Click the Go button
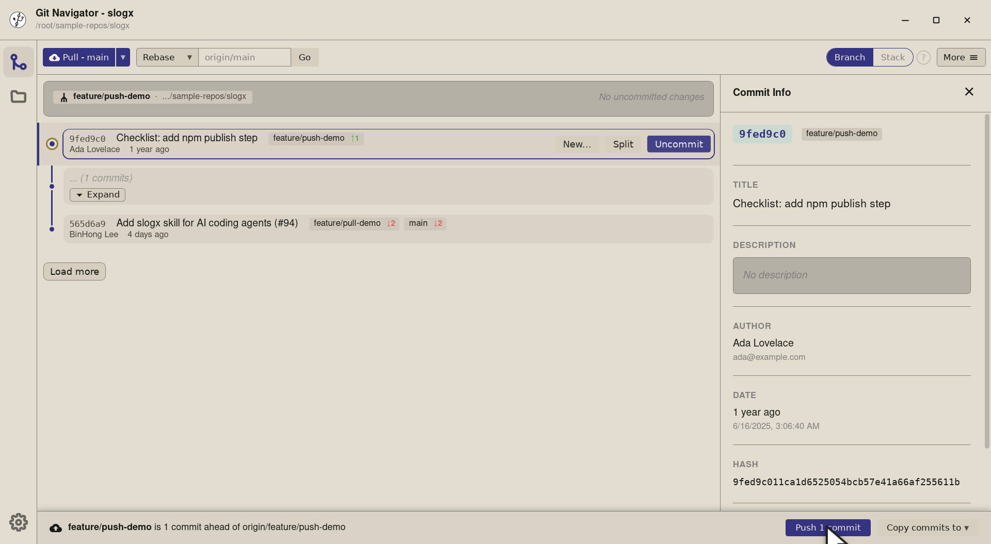Image resolution: width=991 pixels, height=544 pixels. click(305, 57)
